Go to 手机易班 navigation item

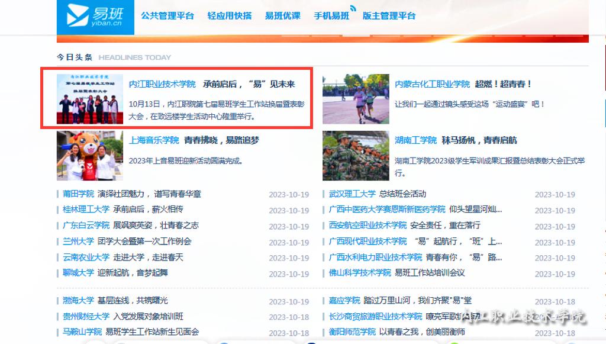coord(331,16)
